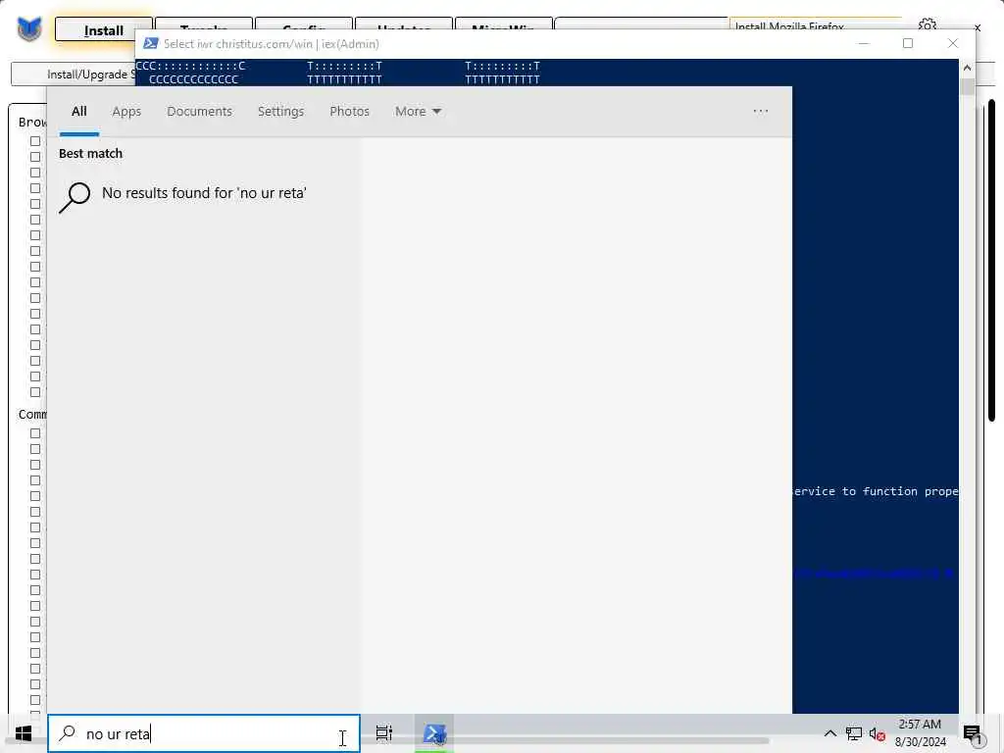Image resolution: width=1004 pixels, height=753 pixels.
Task: Click magnifier icon in taskbar search box
Action: coord(68,733)
